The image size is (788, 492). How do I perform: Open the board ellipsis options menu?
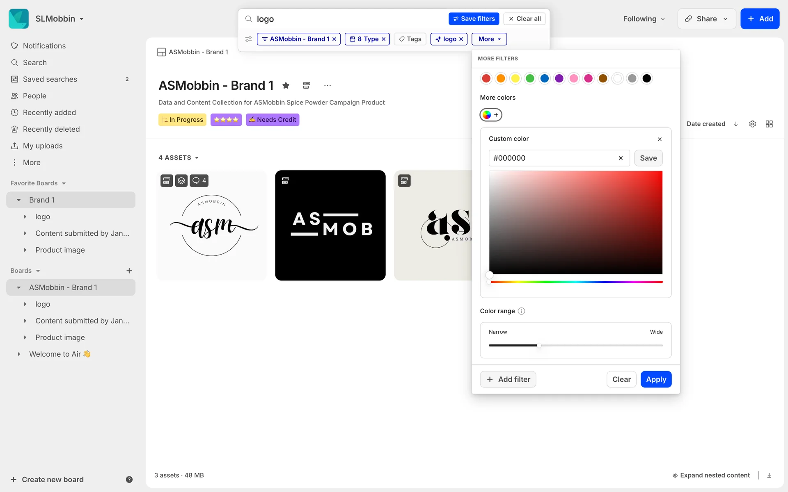coord(327,85)
